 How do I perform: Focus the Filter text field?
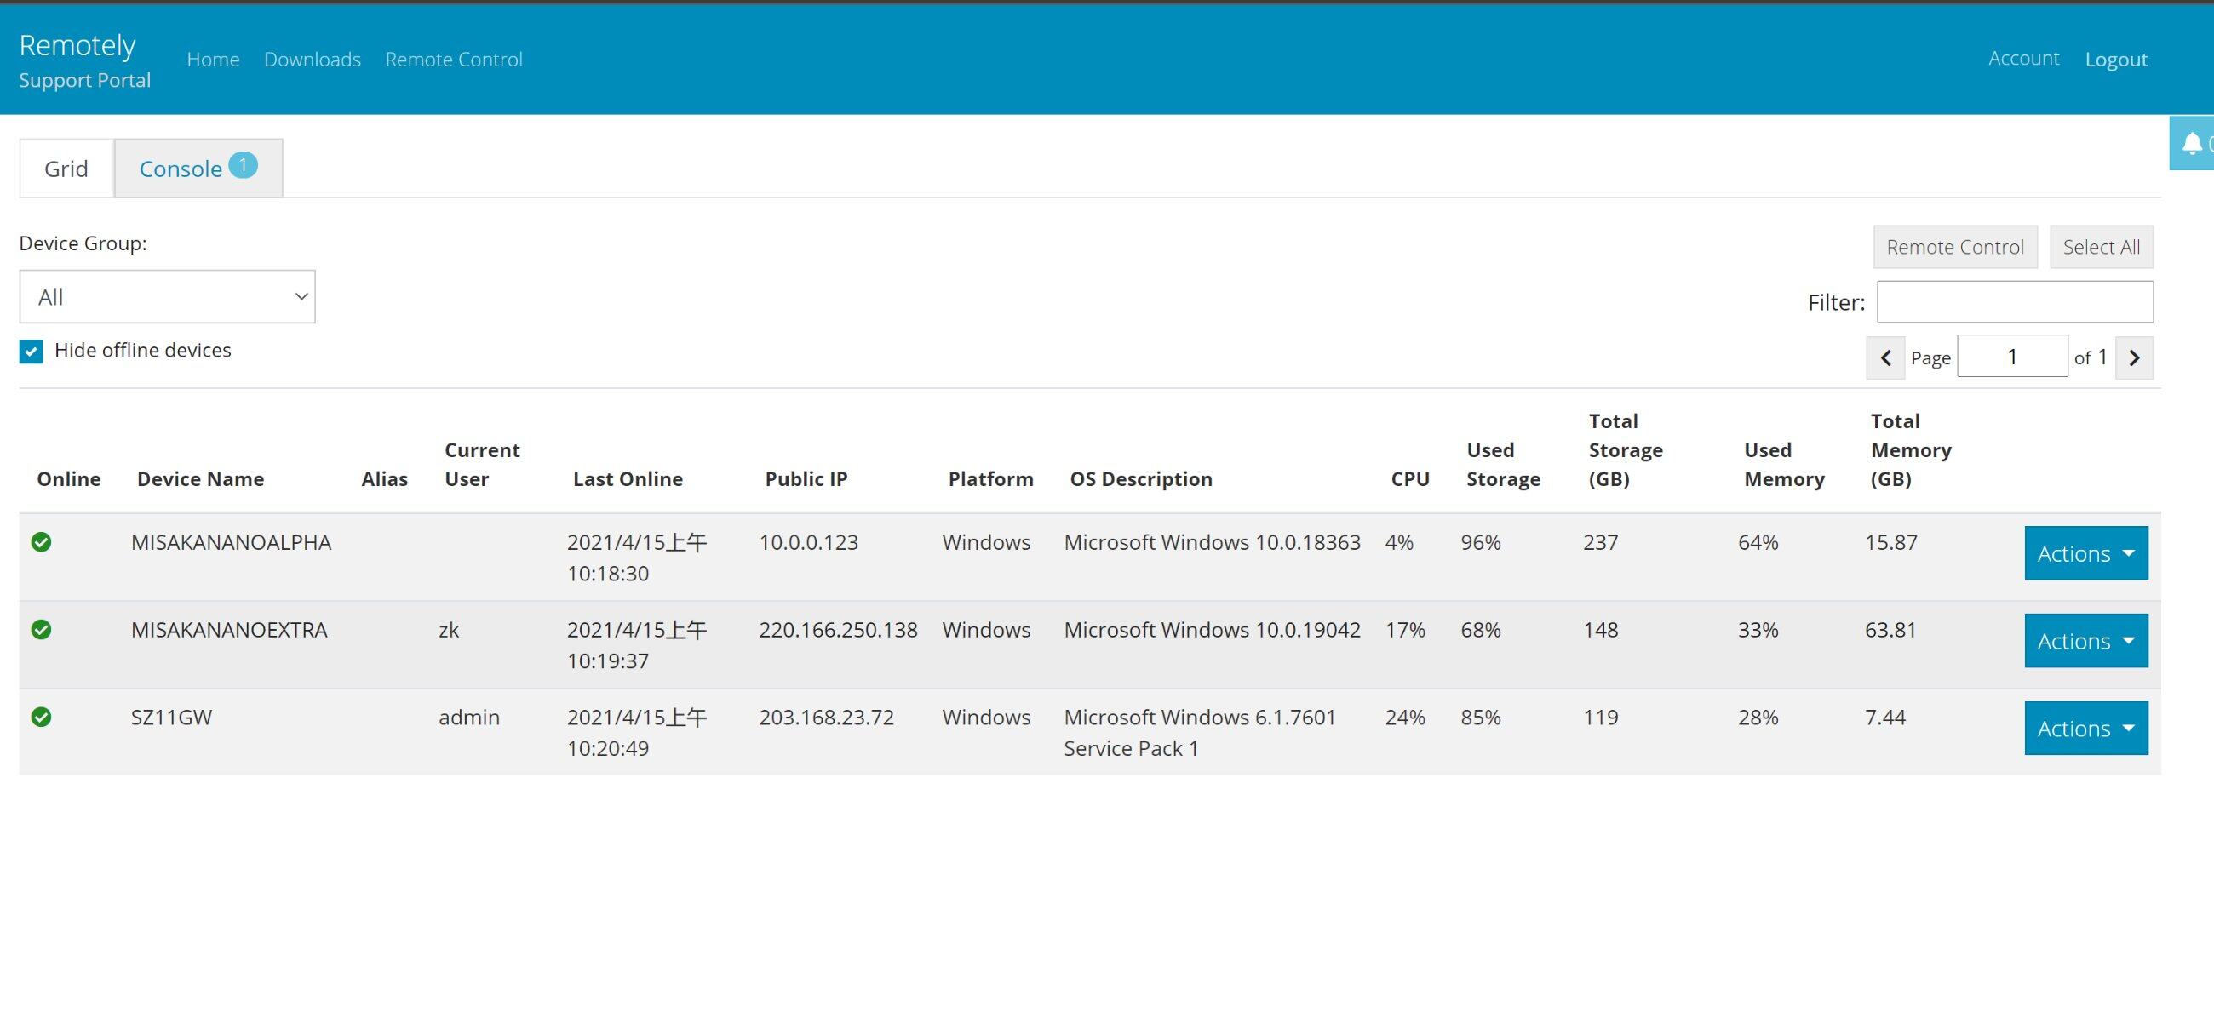coord(2015,301)
